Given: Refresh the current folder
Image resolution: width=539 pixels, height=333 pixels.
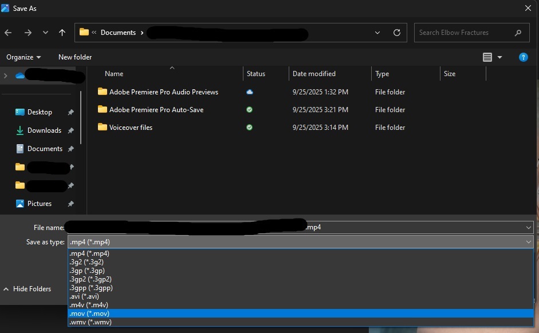Looking at the screenshot, I should click(x=397, y=33).
